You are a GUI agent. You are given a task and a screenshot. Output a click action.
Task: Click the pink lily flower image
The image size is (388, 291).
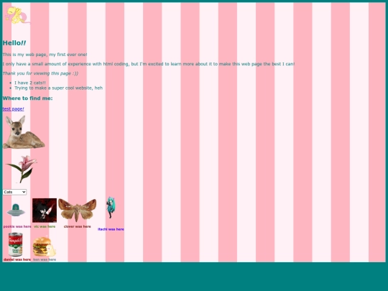[22, 170]
